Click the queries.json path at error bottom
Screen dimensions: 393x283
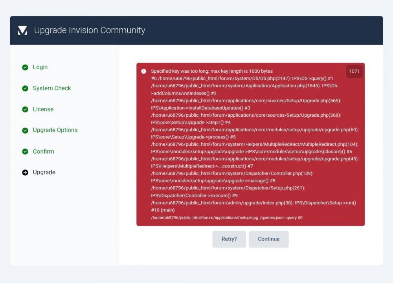click(x=227, y=218)
